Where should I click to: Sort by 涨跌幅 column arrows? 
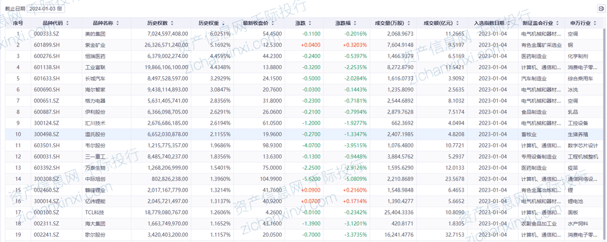point(354,23)
